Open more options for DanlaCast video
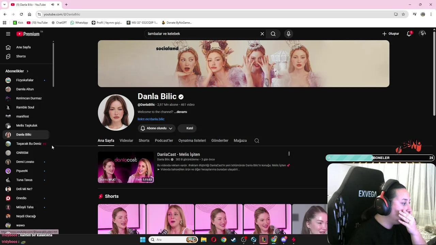This screenshot has width=436, height=245. point(289,154)
